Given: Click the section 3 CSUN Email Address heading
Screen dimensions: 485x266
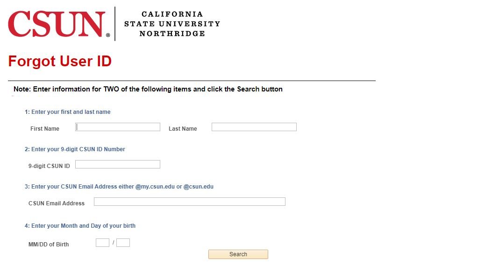Looking at the screenshot, I should [119, 187].
